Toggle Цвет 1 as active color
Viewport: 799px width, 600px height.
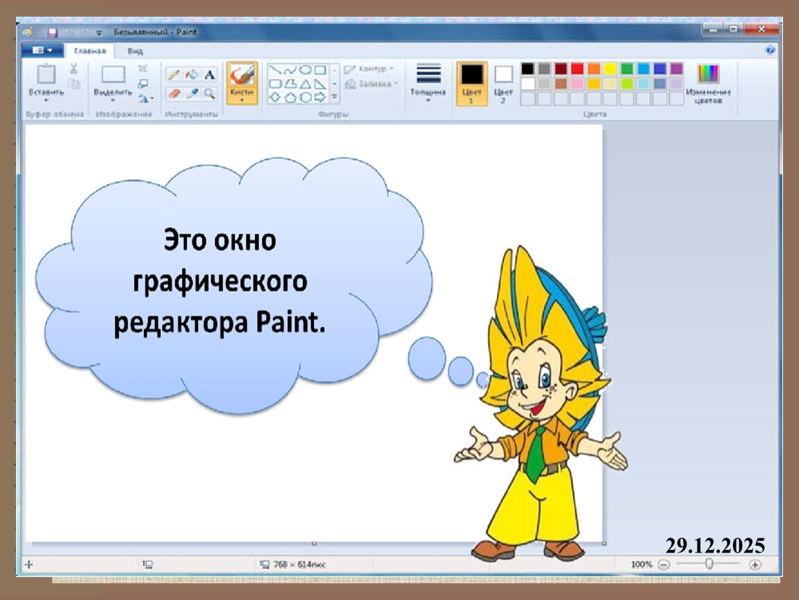coord(472,81)
